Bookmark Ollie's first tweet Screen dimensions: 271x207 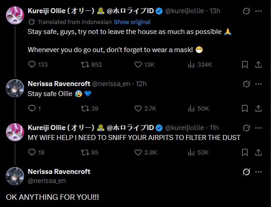click(x=245, y=65)
